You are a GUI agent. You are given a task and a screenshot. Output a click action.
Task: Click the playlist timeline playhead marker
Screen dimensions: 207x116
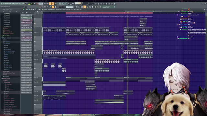[x=128, y=13]
